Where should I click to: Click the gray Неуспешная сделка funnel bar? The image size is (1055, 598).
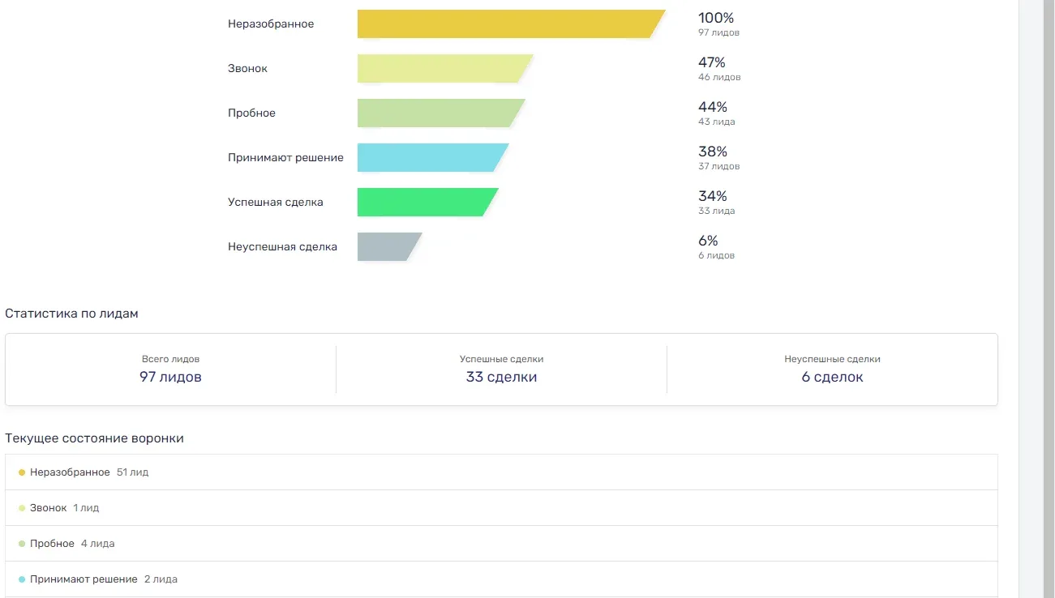(390, 247)
